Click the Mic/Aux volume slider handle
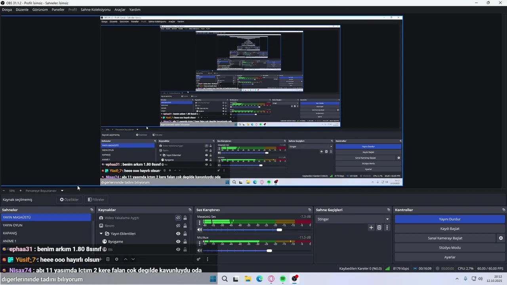Screen dimensions: 507x285 coord(269,251)
